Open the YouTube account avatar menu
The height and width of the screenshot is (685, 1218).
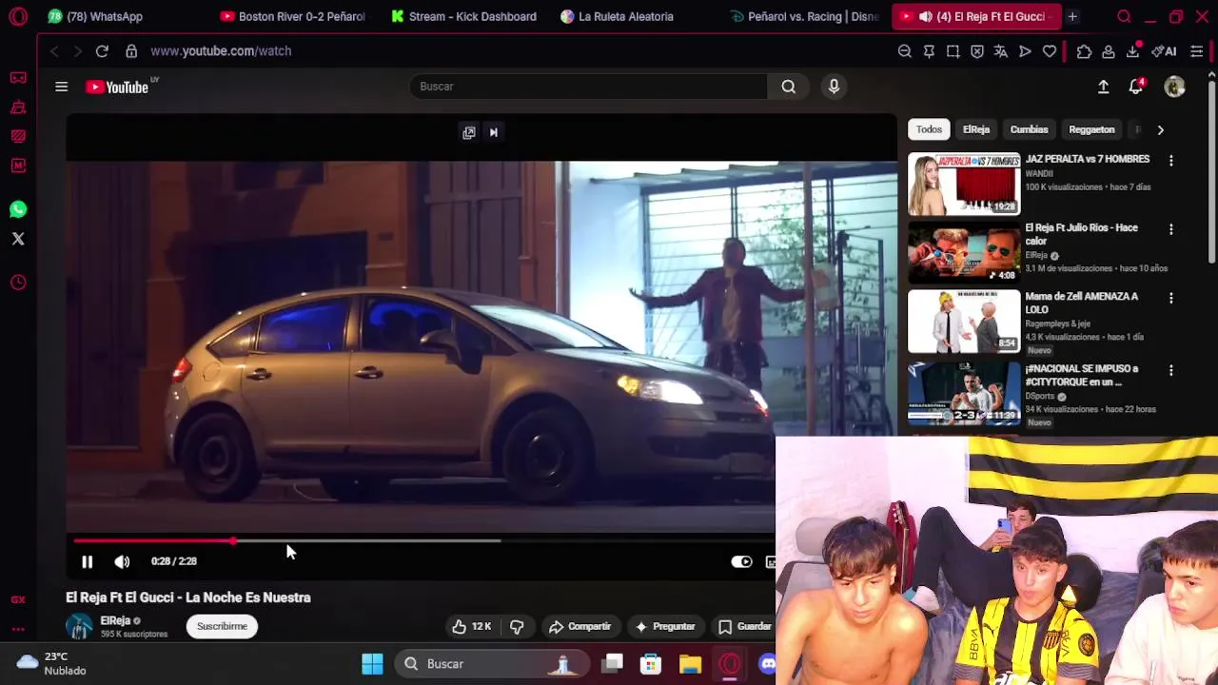click(x=1175, y=87)
